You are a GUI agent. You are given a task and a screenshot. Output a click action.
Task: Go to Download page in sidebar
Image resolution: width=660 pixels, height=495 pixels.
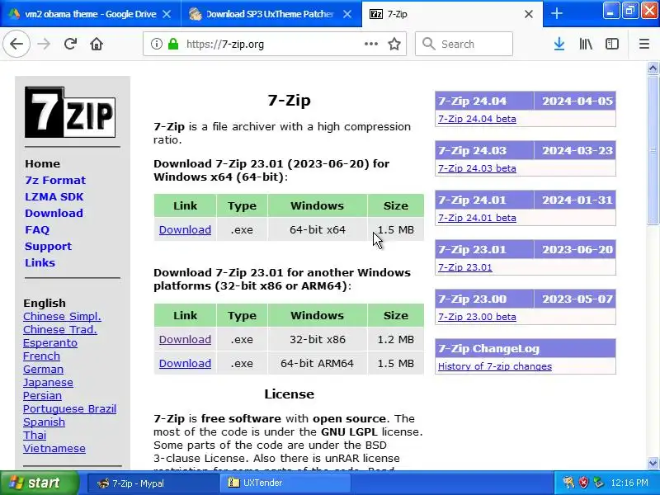(54, 213)
